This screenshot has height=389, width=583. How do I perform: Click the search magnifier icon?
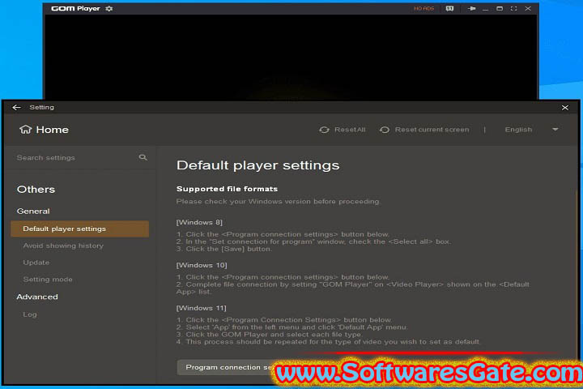tap(143, 157)
